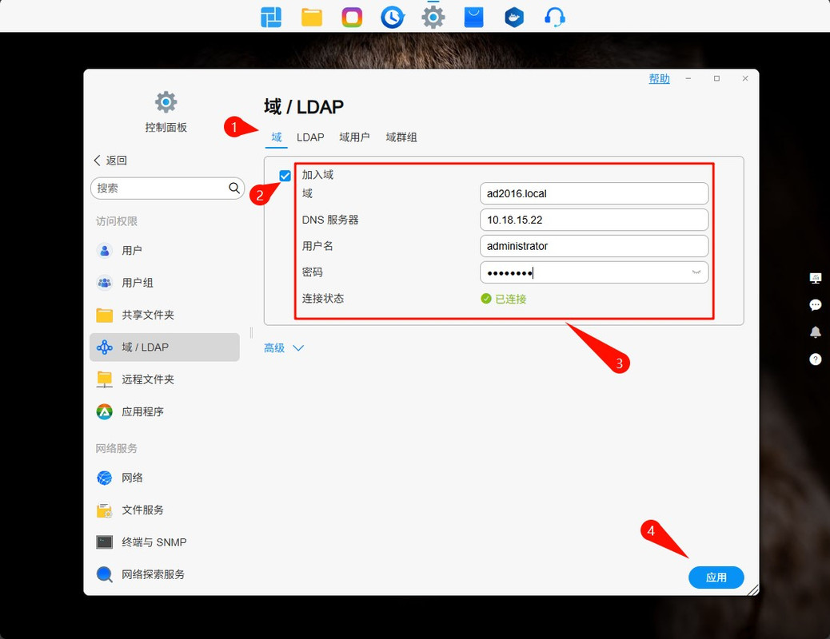Focus the 搜索 input box

pyautogui.click(x=167, y=188)
